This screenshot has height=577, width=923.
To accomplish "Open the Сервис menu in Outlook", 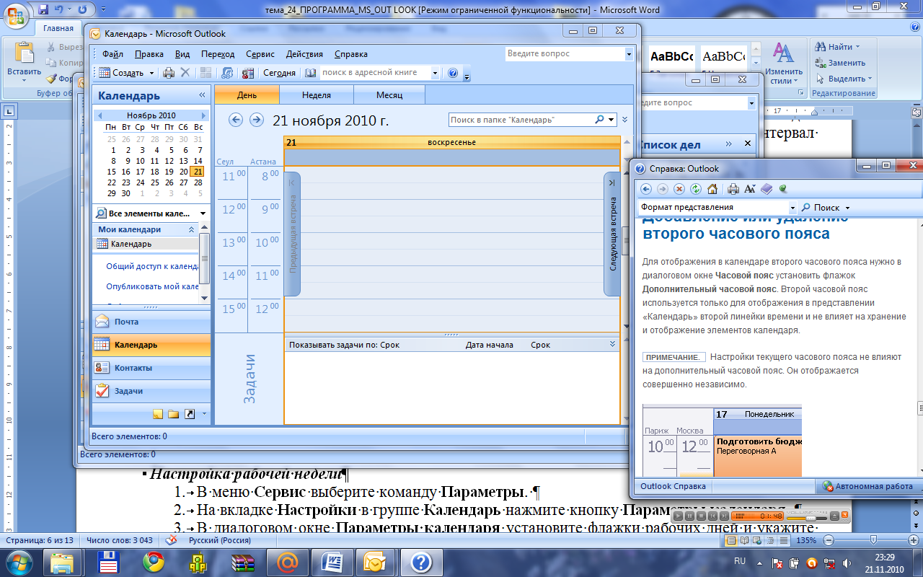I will 260,54.
